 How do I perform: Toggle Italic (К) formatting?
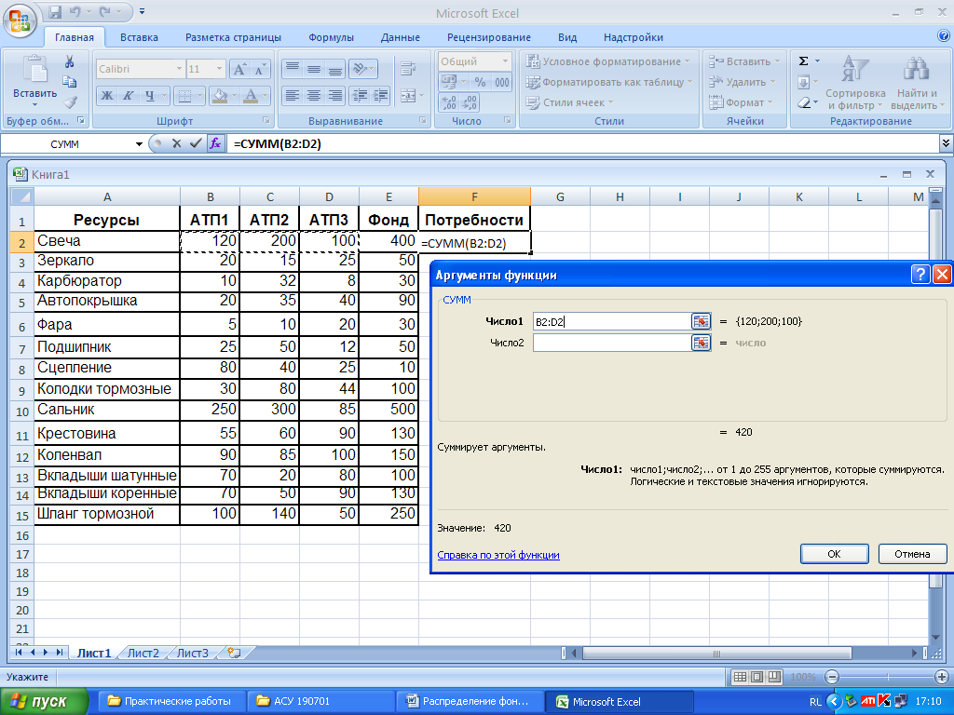(x=129, y=96)
